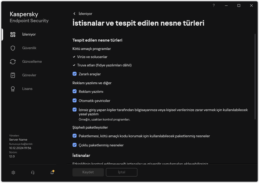Disable detection of Otomatik çeviriciler
Viewport: 259px width, 183px height.
(75, 101)
